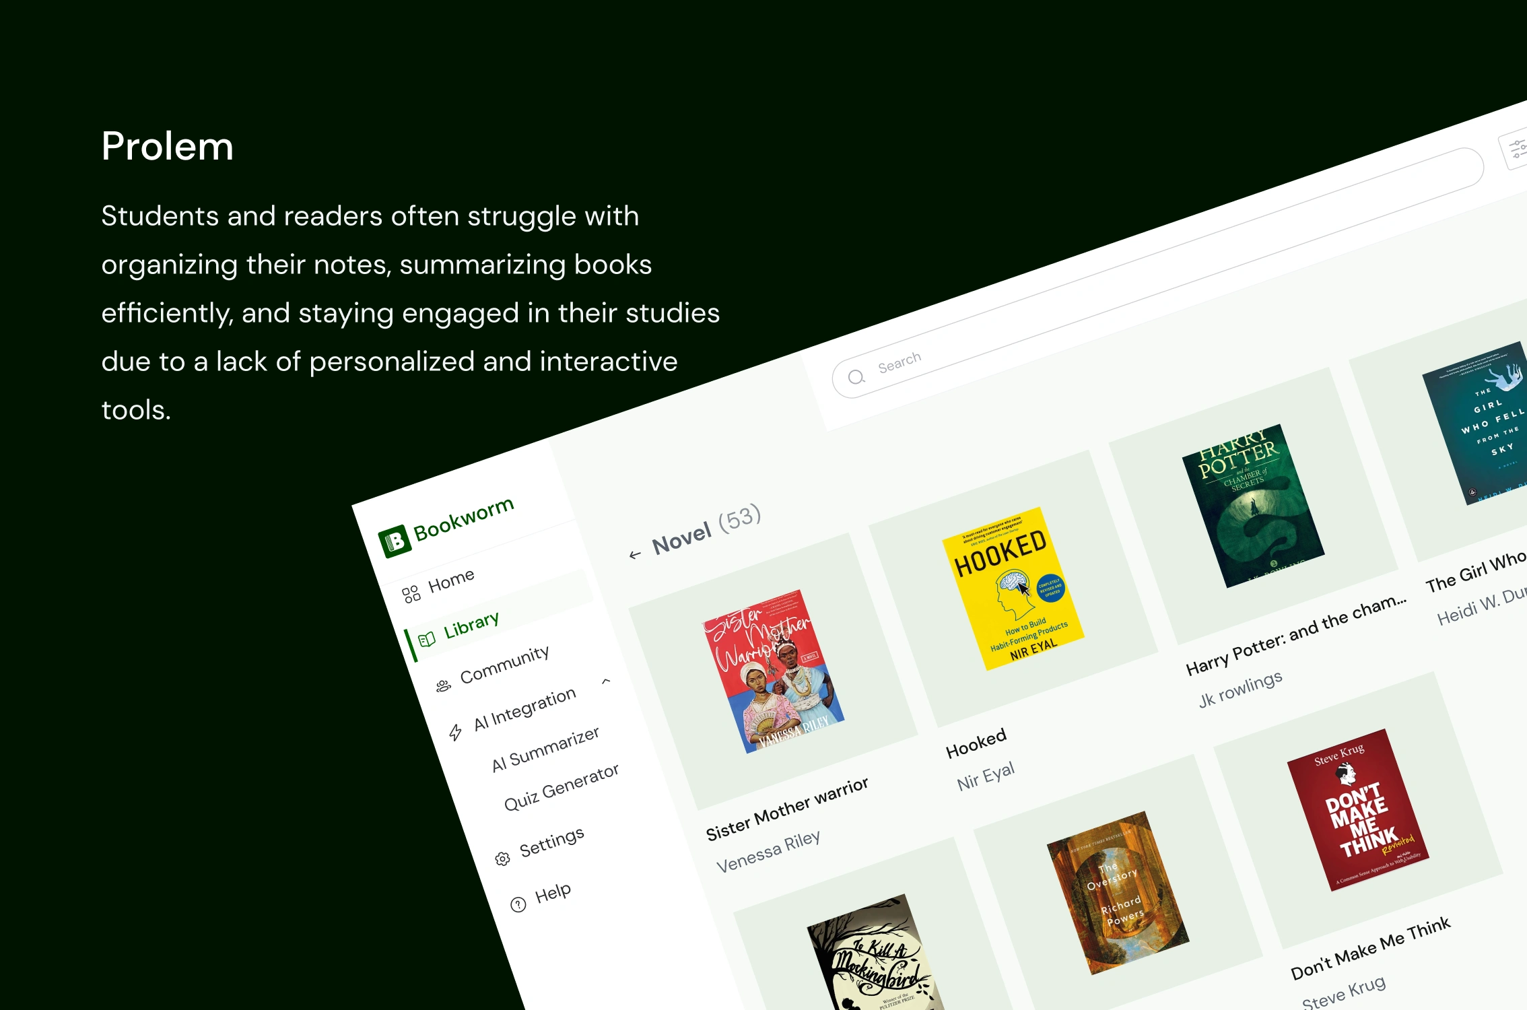Select the Library book icon
Viewport: 1527px width, 1010px height.
pyautogui.click(x=427, y=639)
